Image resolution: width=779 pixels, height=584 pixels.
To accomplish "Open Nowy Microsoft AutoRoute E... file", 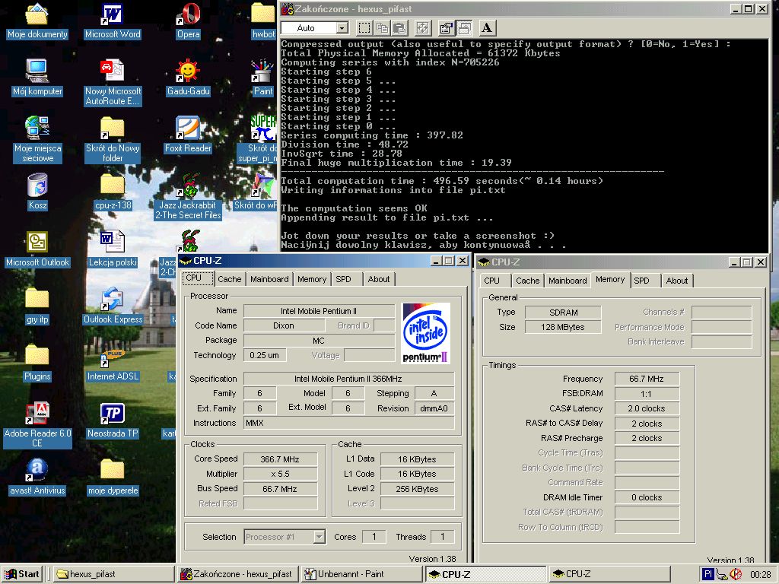I will click(x=113, y=82).
